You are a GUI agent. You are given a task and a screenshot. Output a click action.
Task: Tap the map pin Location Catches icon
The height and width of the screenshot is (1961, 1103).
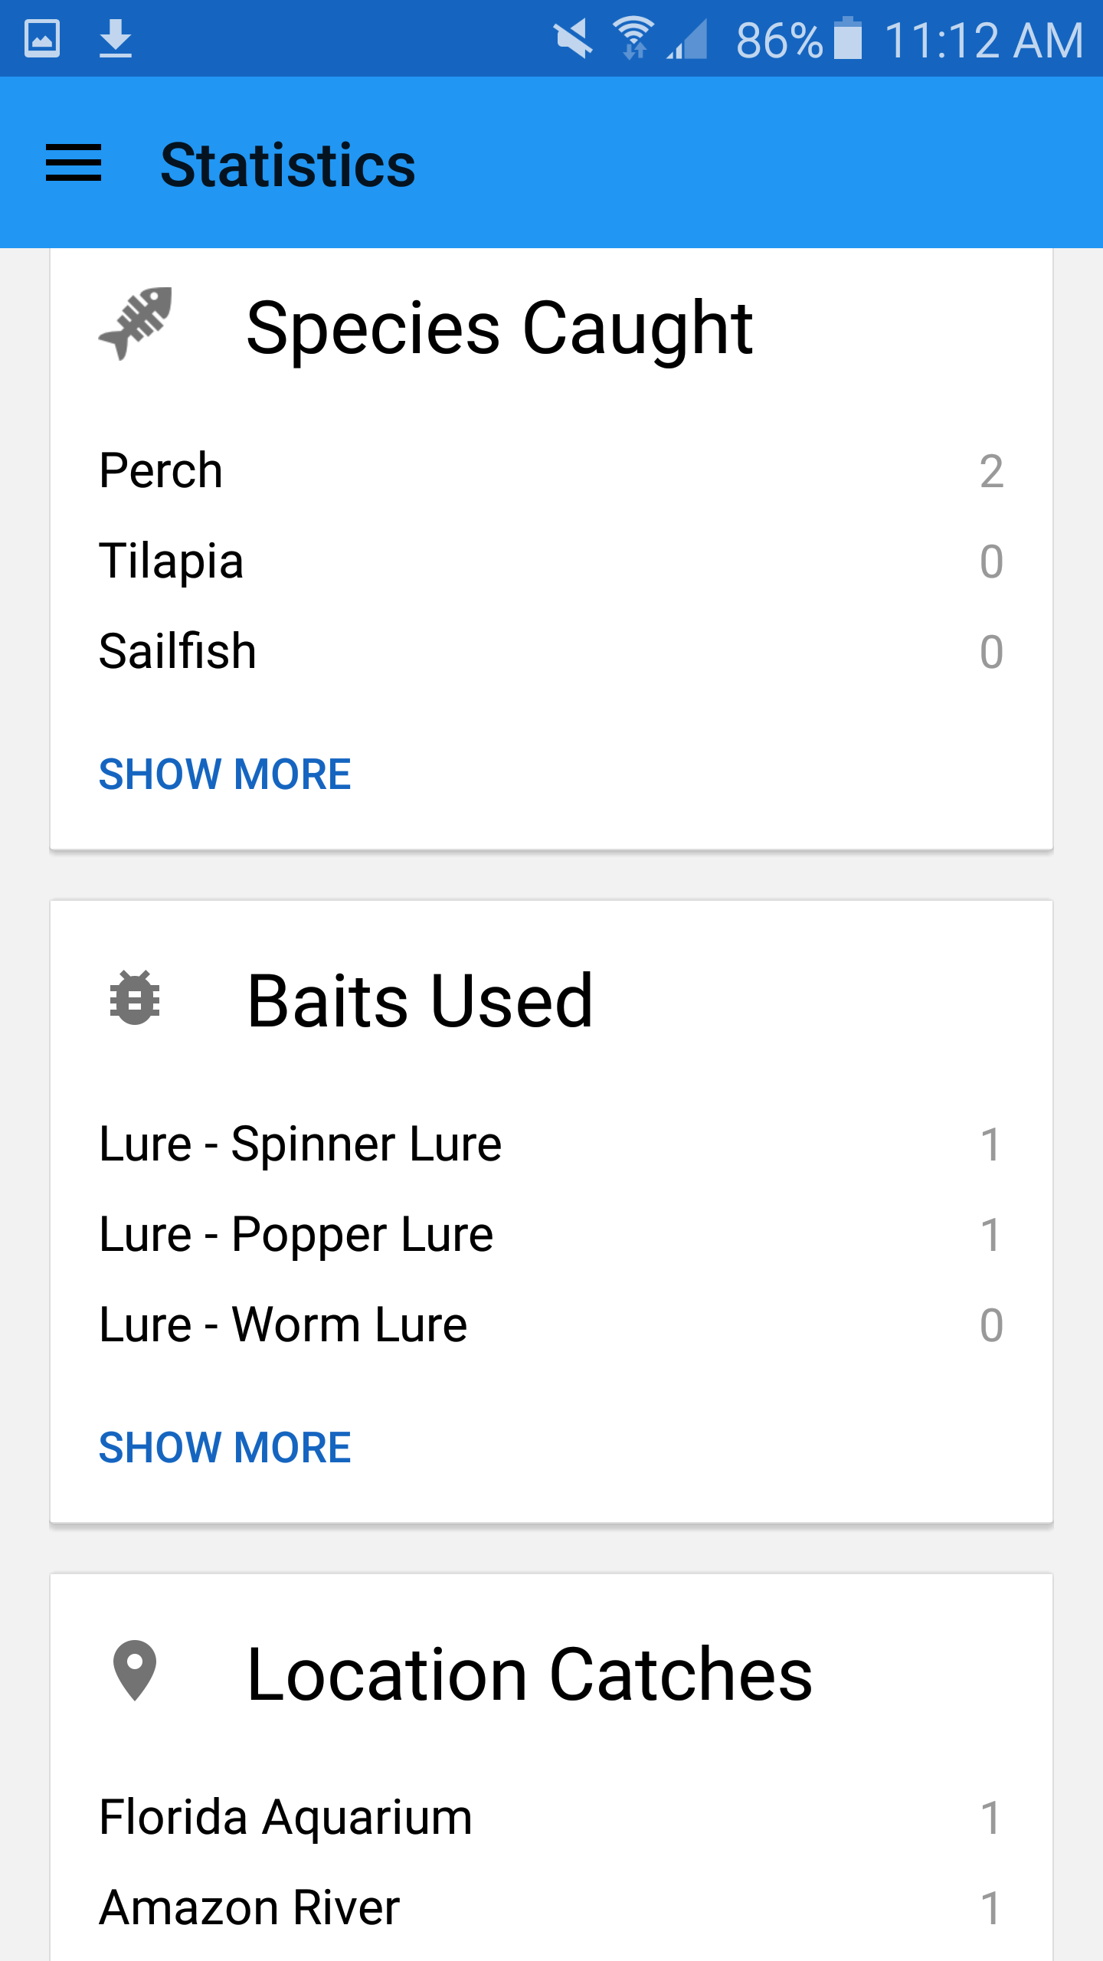[x=135, y=1671]
